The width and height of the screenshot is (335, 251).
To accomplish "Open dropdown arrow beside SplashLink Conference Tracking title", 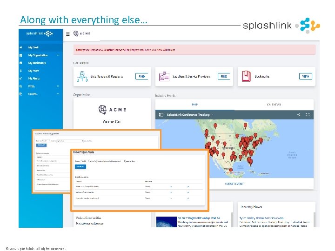I will coord(212,115).
